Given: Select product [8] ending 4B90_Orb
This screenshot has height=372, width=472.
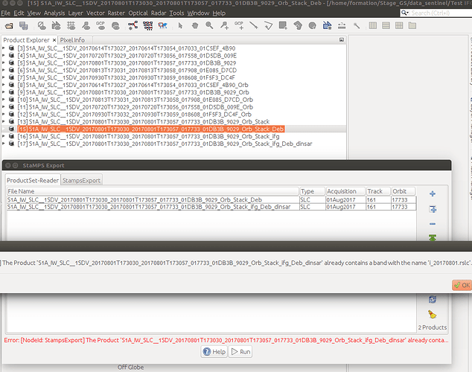Looking at the screenshot, I should [133, 85].
